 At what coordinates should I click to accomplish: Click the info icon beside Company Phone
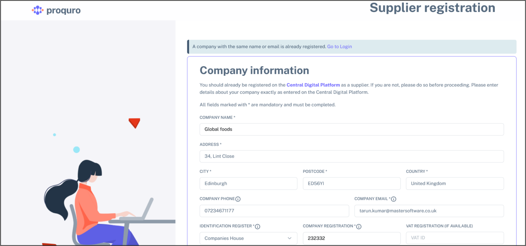(238, 199)
